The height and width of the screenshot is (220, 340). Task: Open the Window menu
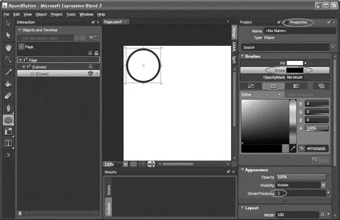86,14
